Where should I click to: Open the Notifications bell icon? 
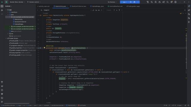(189, 6)
